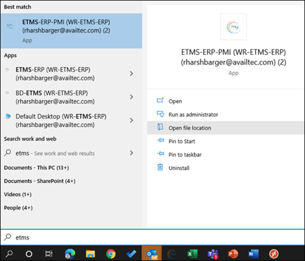Click the BD-ETMS result small icon

click(x=8, y=93)
